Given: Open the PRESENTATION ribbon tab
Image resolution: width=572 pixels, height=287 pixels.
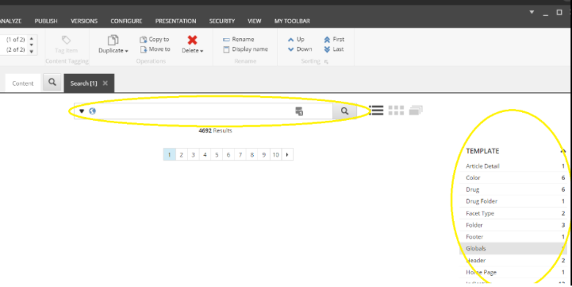Looking at the screenshot, I should (175, 21).
